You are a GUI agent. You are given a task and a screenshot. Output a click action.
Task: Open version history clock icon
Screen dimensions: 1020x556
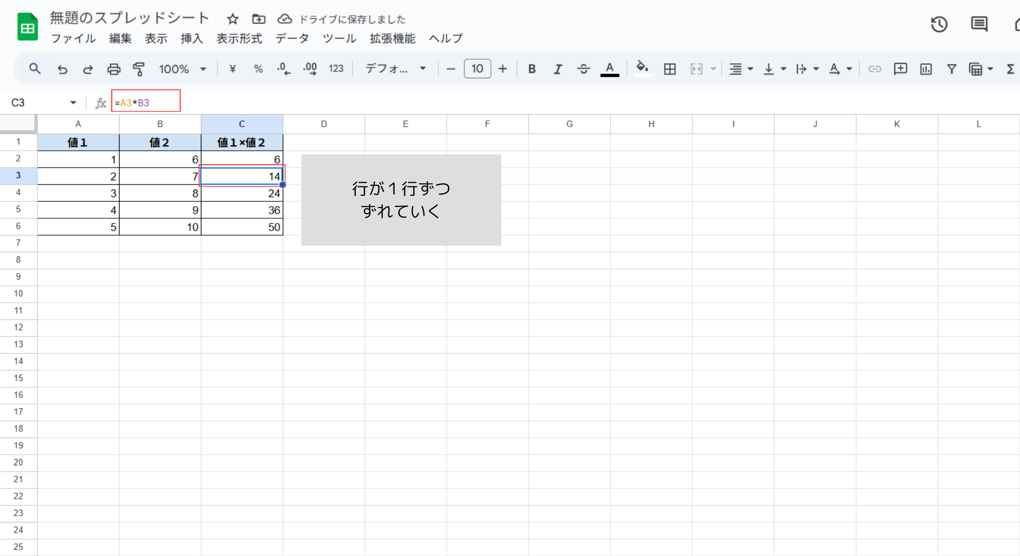[x=939, y=24]
